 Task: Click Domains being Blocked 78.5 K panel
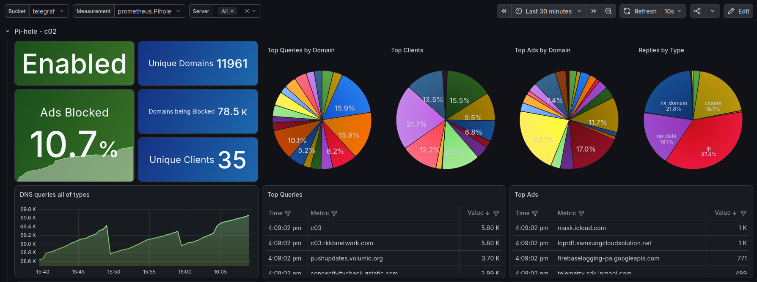coord(198,111)
